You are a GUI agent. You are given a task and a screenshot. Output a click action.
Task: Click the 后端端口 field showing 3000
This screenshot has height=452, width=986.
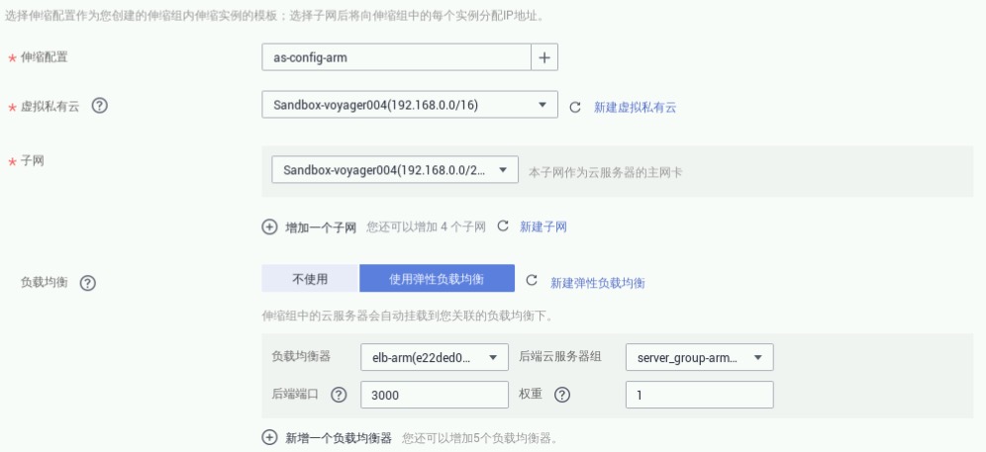pos(435,395)
